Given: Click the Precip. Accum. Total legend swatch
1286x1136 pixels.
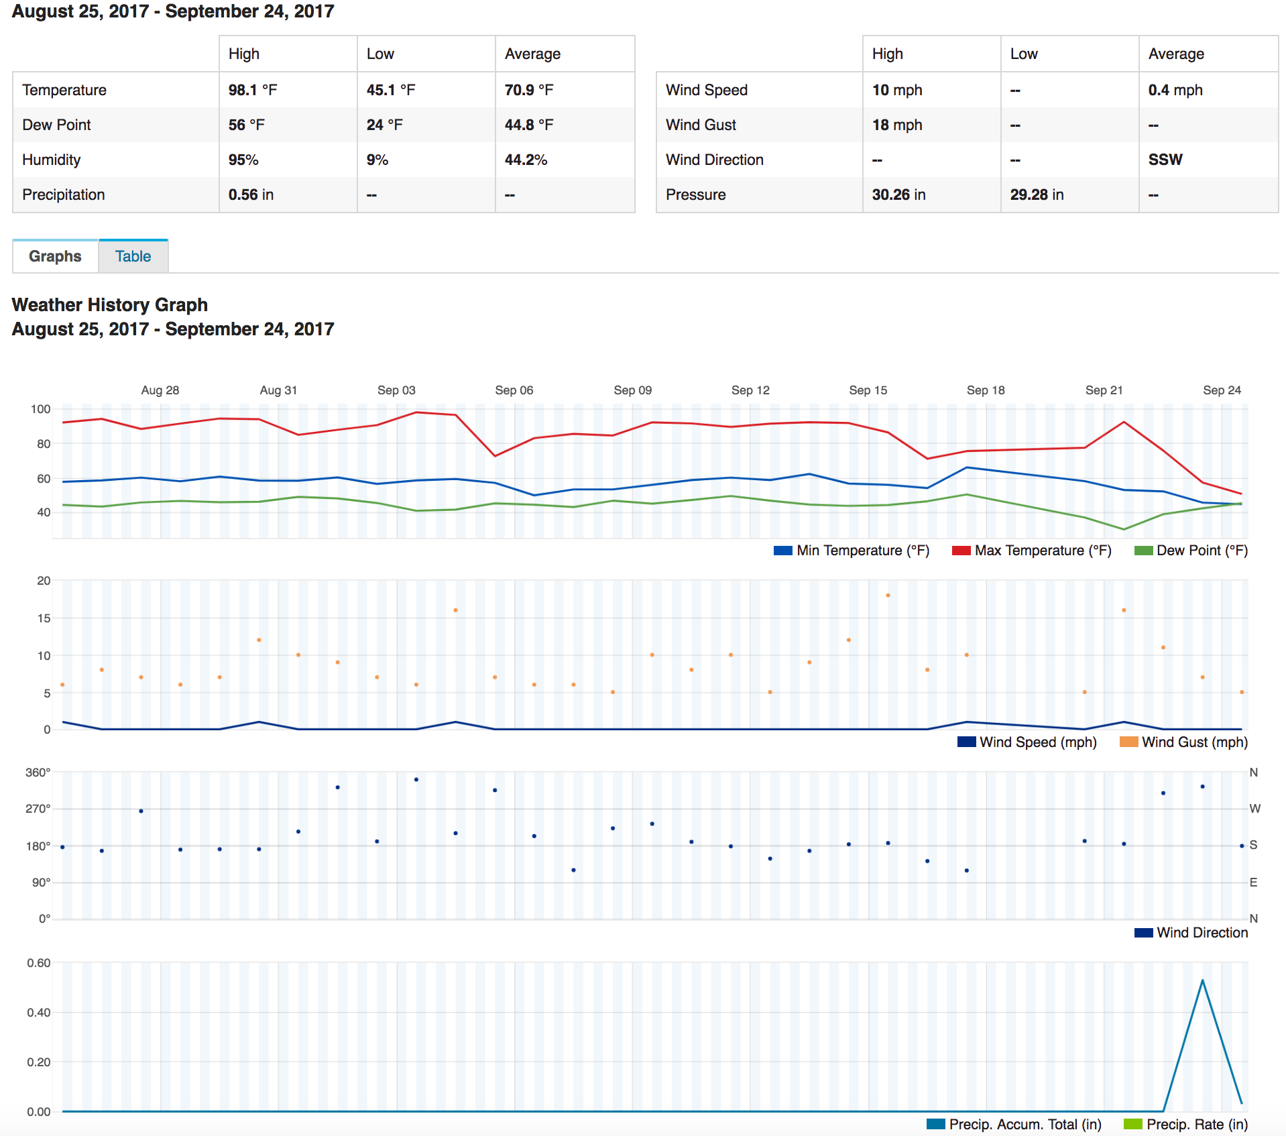Looking at the screenshot, I should pos(936,1124).
